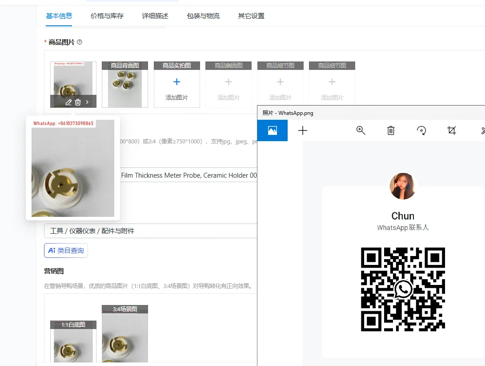
Task: Go to the 详细描述 tab
Action: coord(155,16)
